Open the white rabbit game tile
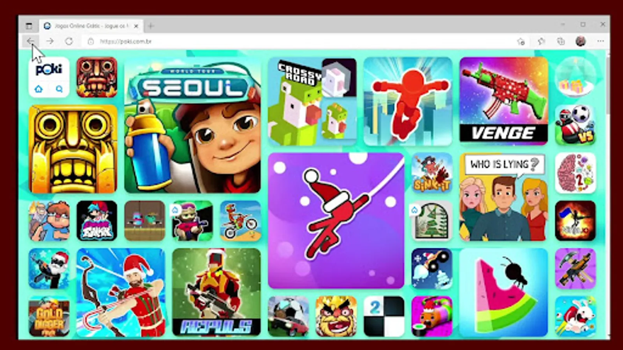The image size is (623, 350). point(575,316)
